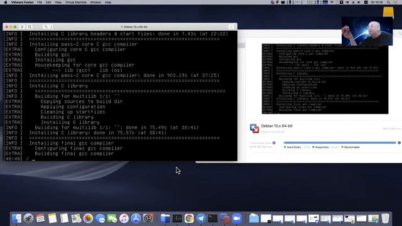Click the processor info circle icon
Screen dimensions: 402x226
point(274,143)
